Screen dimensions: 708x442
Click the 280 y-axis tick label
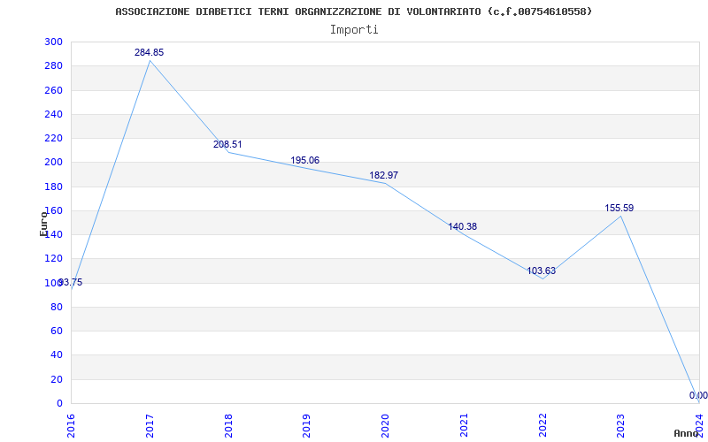[x=53, y=65]
